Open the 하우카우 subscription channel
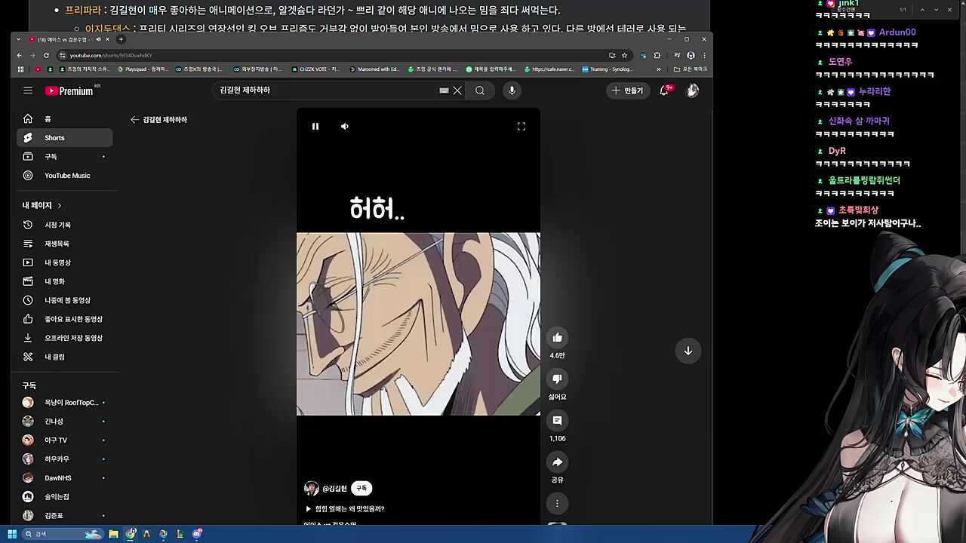Image resolution: width=966 pixels, height=543 pixels. pos(64,459)
